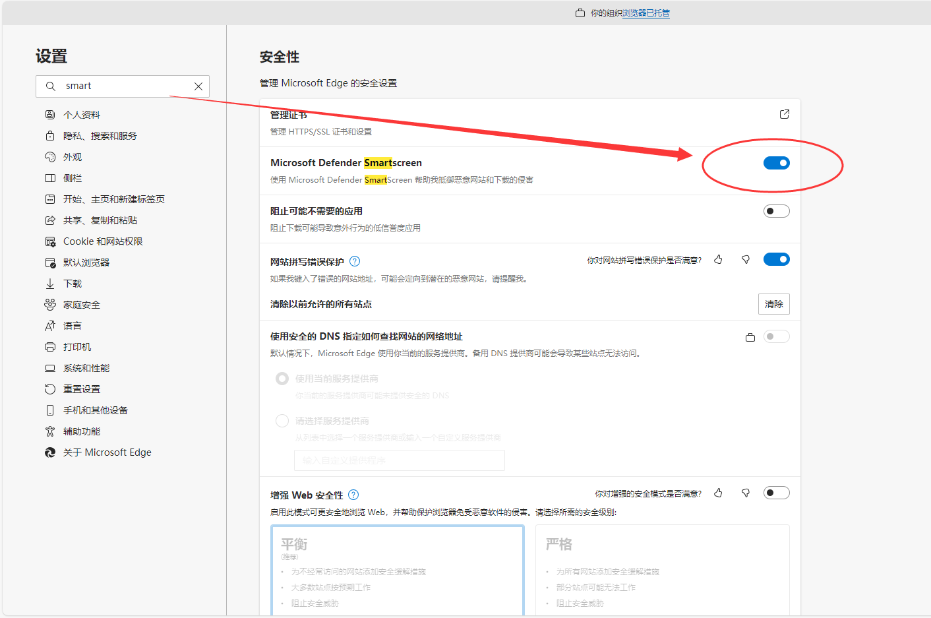Click the help icon next to 增强 Web 安全性
Viewport: 931px width, 618px height.
click(353, 495)
